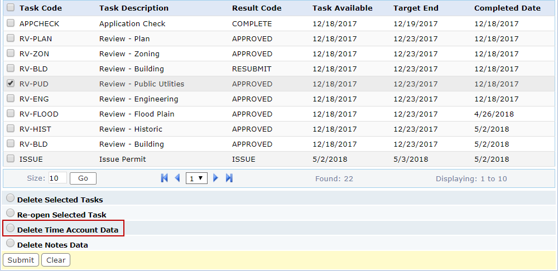Go to previous page of results

click(177, 178)
